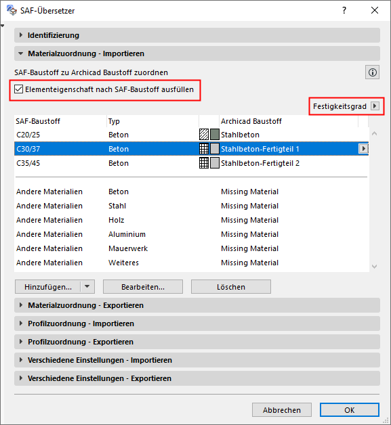Select the Andere Materialien Stahl row

click(x=191, y=206)
